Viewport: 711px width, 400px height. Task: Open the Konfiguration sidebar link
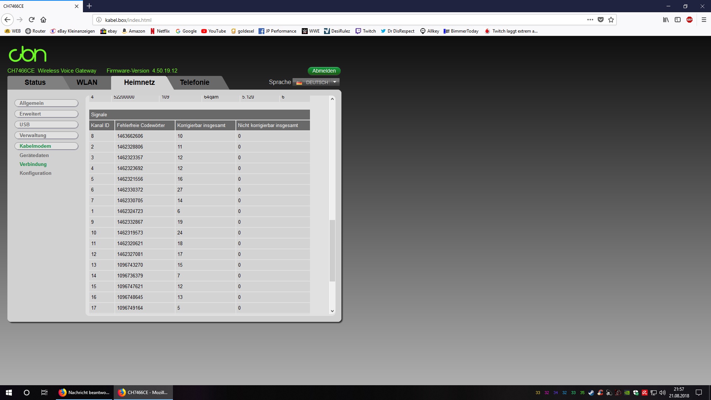click(x=36, y=173)
